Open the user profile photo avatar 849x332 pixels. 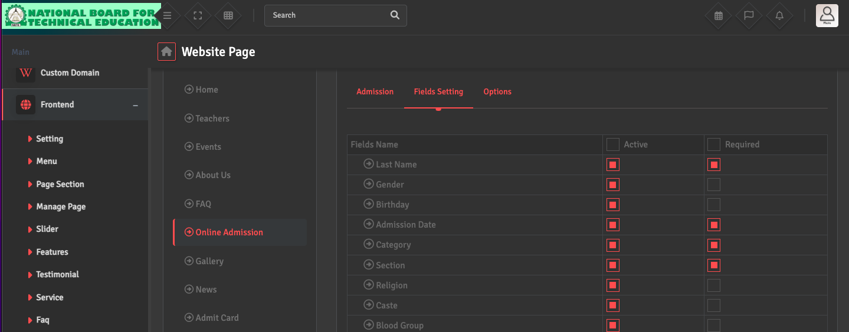click(x=827, y=15)
